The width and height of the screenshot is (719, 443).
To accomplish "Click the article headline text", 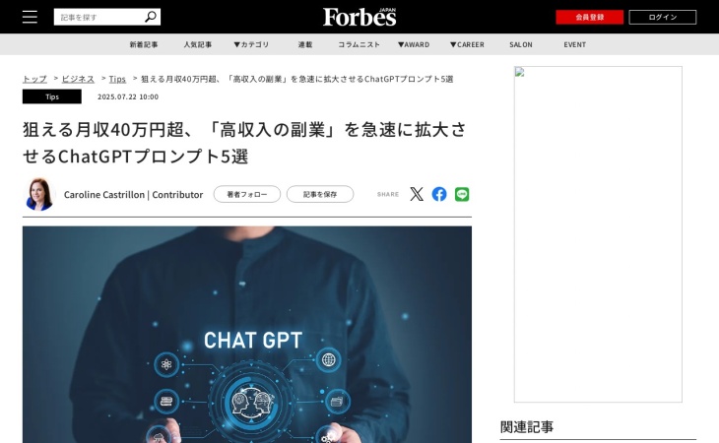I will tap(244, 143).
